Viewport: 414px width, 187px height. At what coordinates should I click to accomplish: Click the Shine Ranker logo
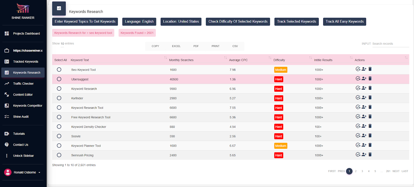click(23, 8)
